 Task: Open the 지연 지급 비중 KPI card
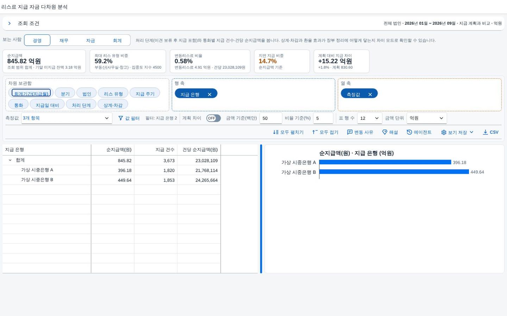(x=282, y=61)
